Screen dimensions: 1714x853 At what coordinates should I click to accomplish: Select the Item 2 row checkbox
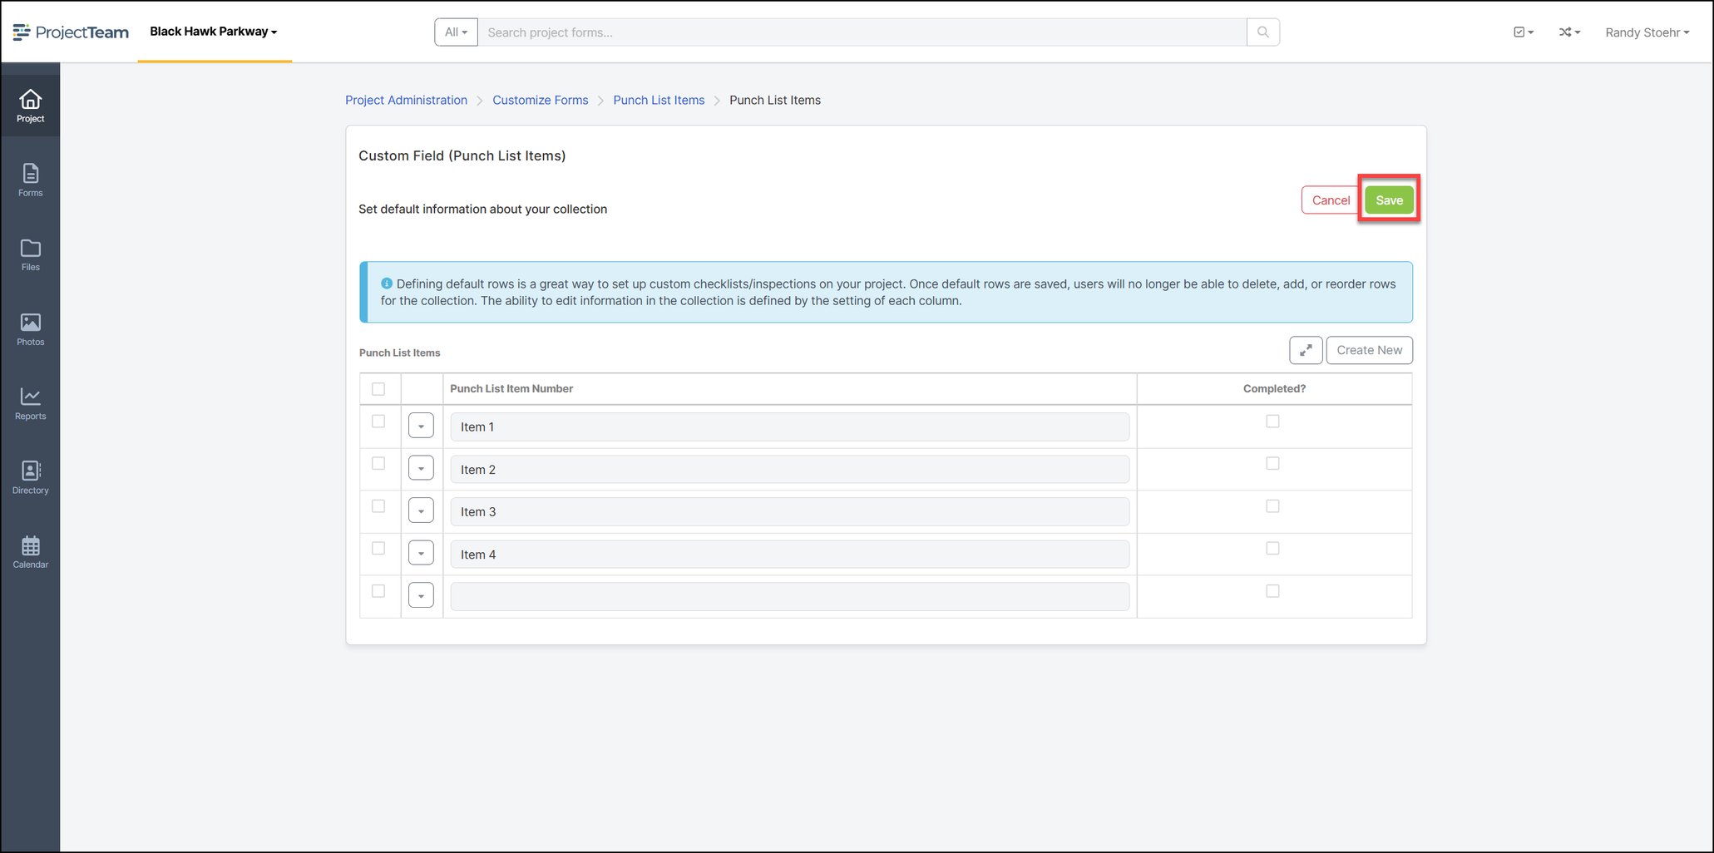pyautogui.click(x=378, y=463)
